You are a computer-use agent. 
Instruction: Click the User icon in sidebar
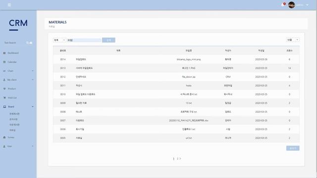(x=4, y=146)
